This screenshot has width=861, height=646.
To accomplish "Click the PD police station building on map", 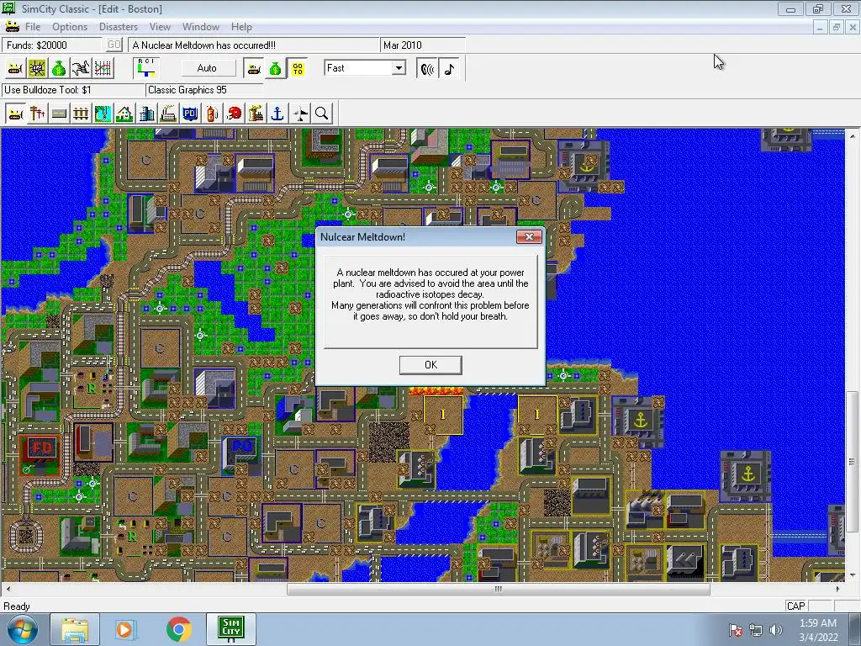I will 241,455.
